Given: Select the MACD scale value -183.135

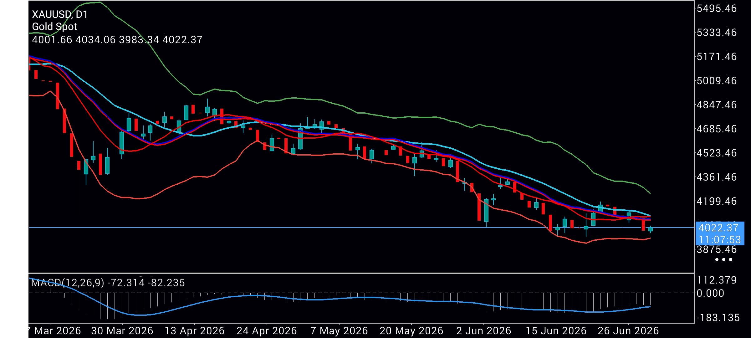Looking at the screenshot, I should (x=718, y=318).
